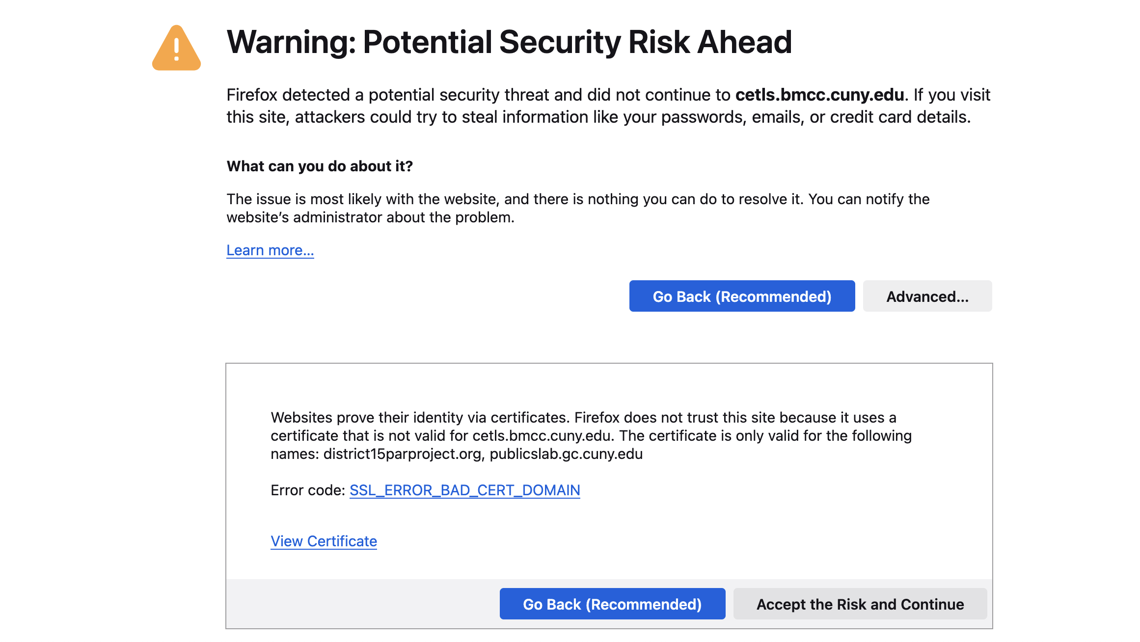Click the Warning: Potential Security Risk Ahead heading
The width and height of the screenshot is (1140, 642).
[509, 42]
